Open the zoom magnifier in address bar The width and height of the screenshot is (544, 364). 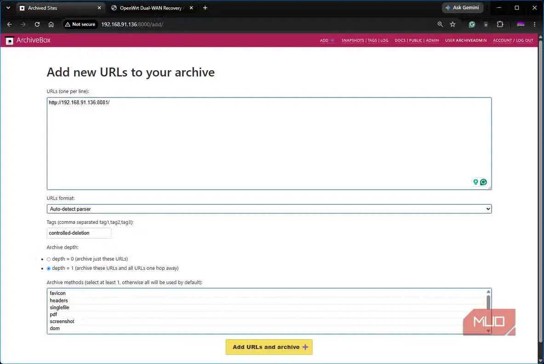point(440,24)
